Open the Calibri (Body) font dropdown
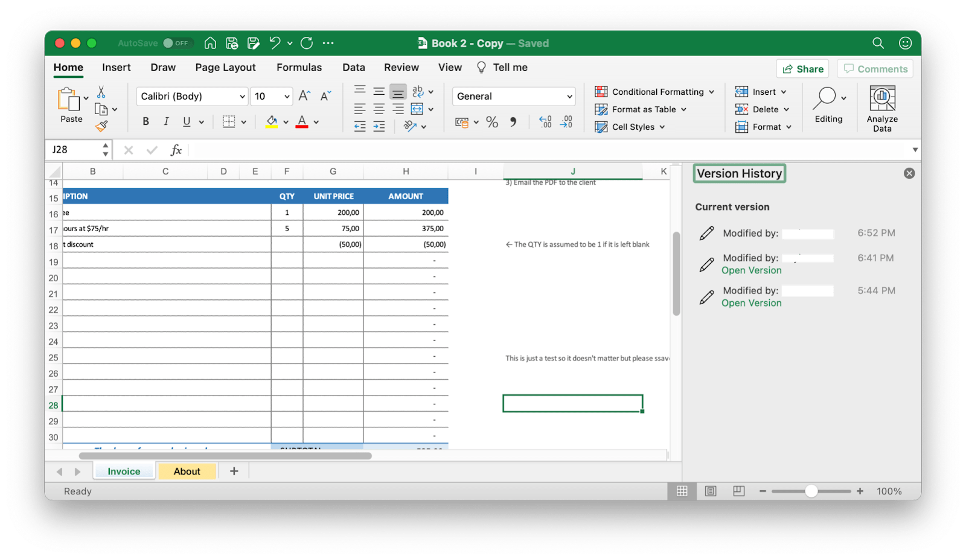Viewport: 966px width, 559px height. [x=192, y=96]
